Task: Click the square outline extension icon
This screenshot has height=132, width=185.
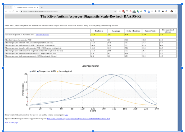Action: [x=127, y=11]
